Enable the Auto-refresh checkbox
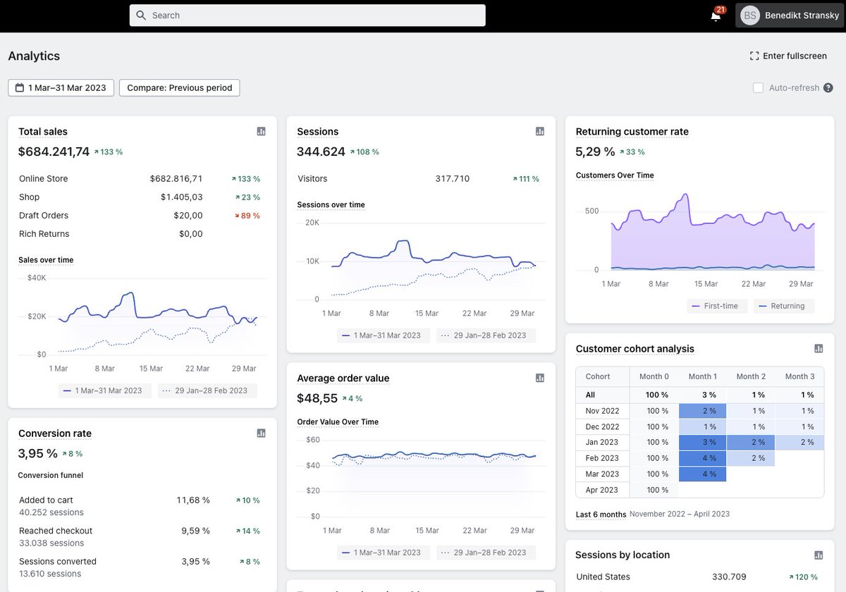This screenshot has width=846, height=592. click(x=759, y=88)
